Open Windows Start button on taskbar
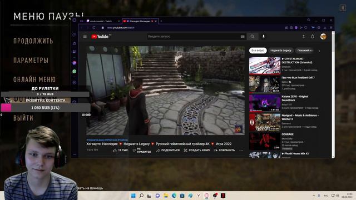This screenshot has height=200, width=356. 133,196
